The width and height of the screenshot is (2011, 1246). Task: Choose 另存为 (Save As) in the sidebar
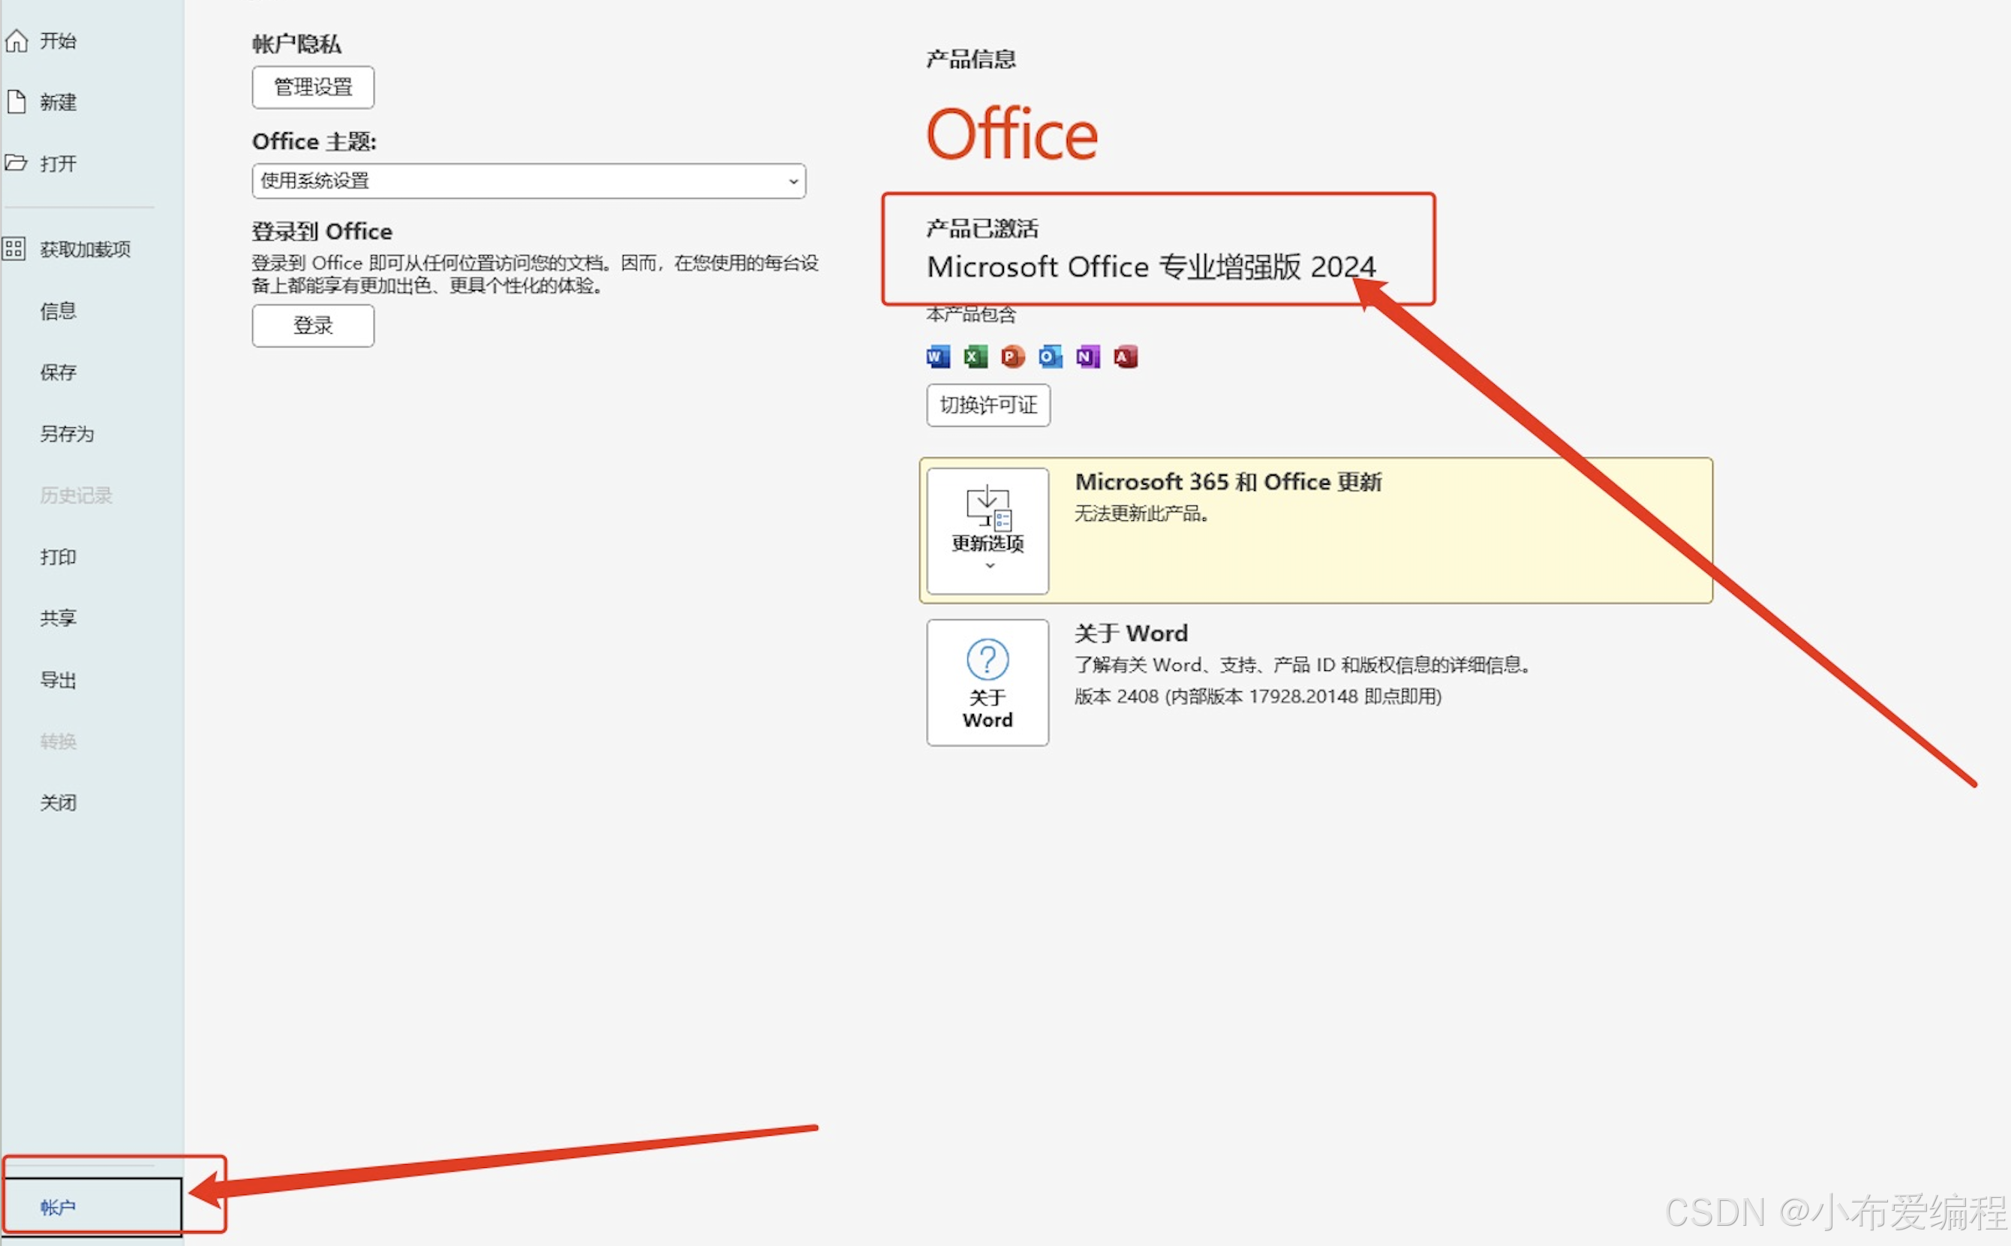click(68, 435)
